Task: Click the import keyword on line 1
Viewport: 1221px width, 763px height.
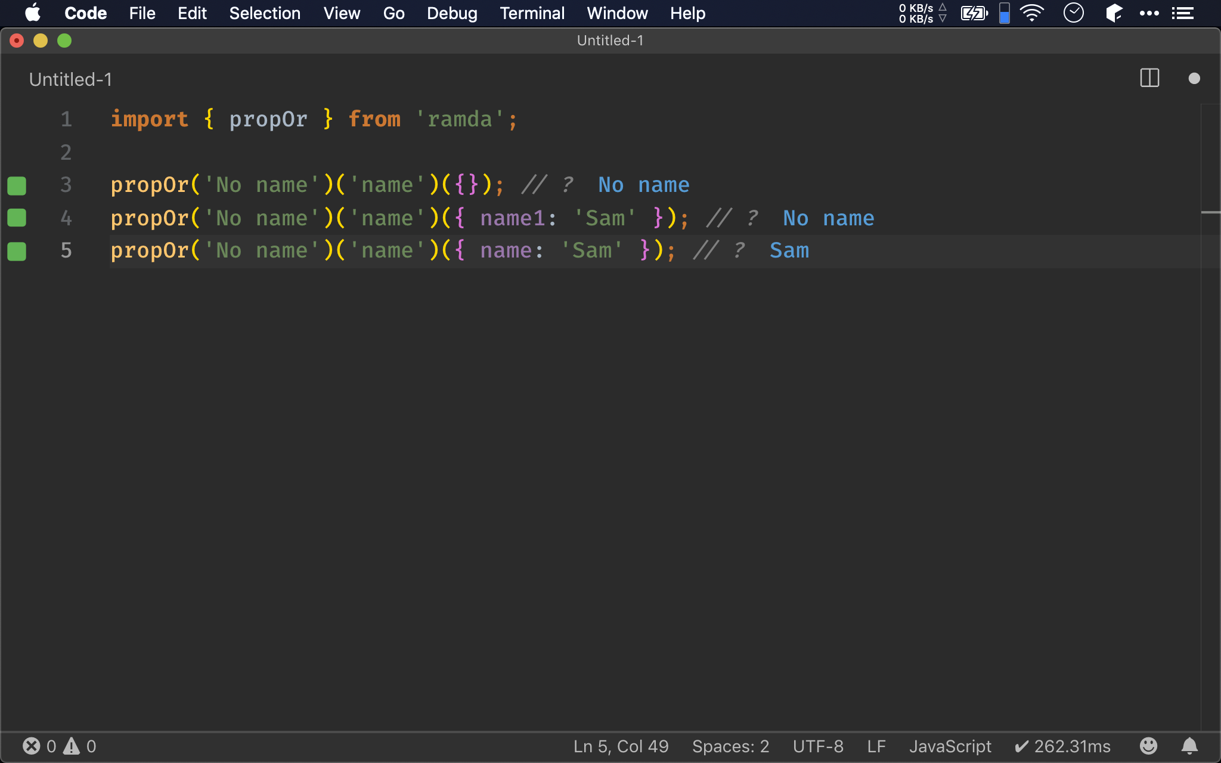Action: [150, 120]
